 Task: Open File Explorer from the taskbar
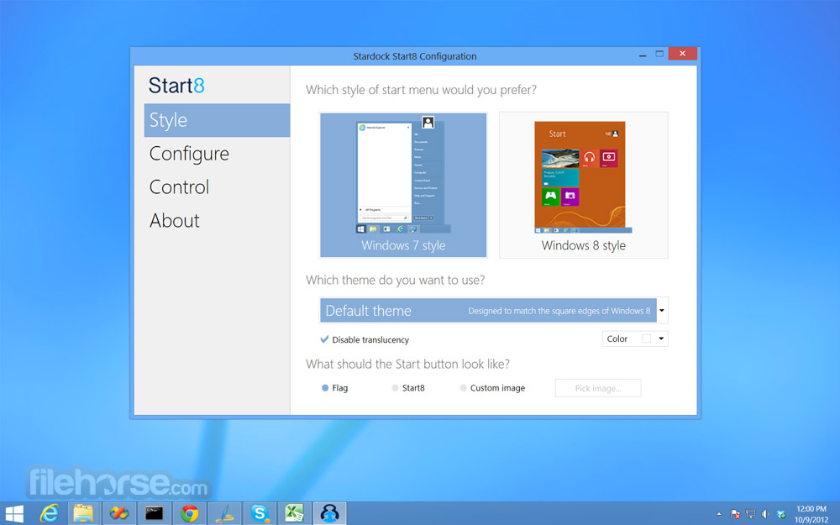(83, 513)
